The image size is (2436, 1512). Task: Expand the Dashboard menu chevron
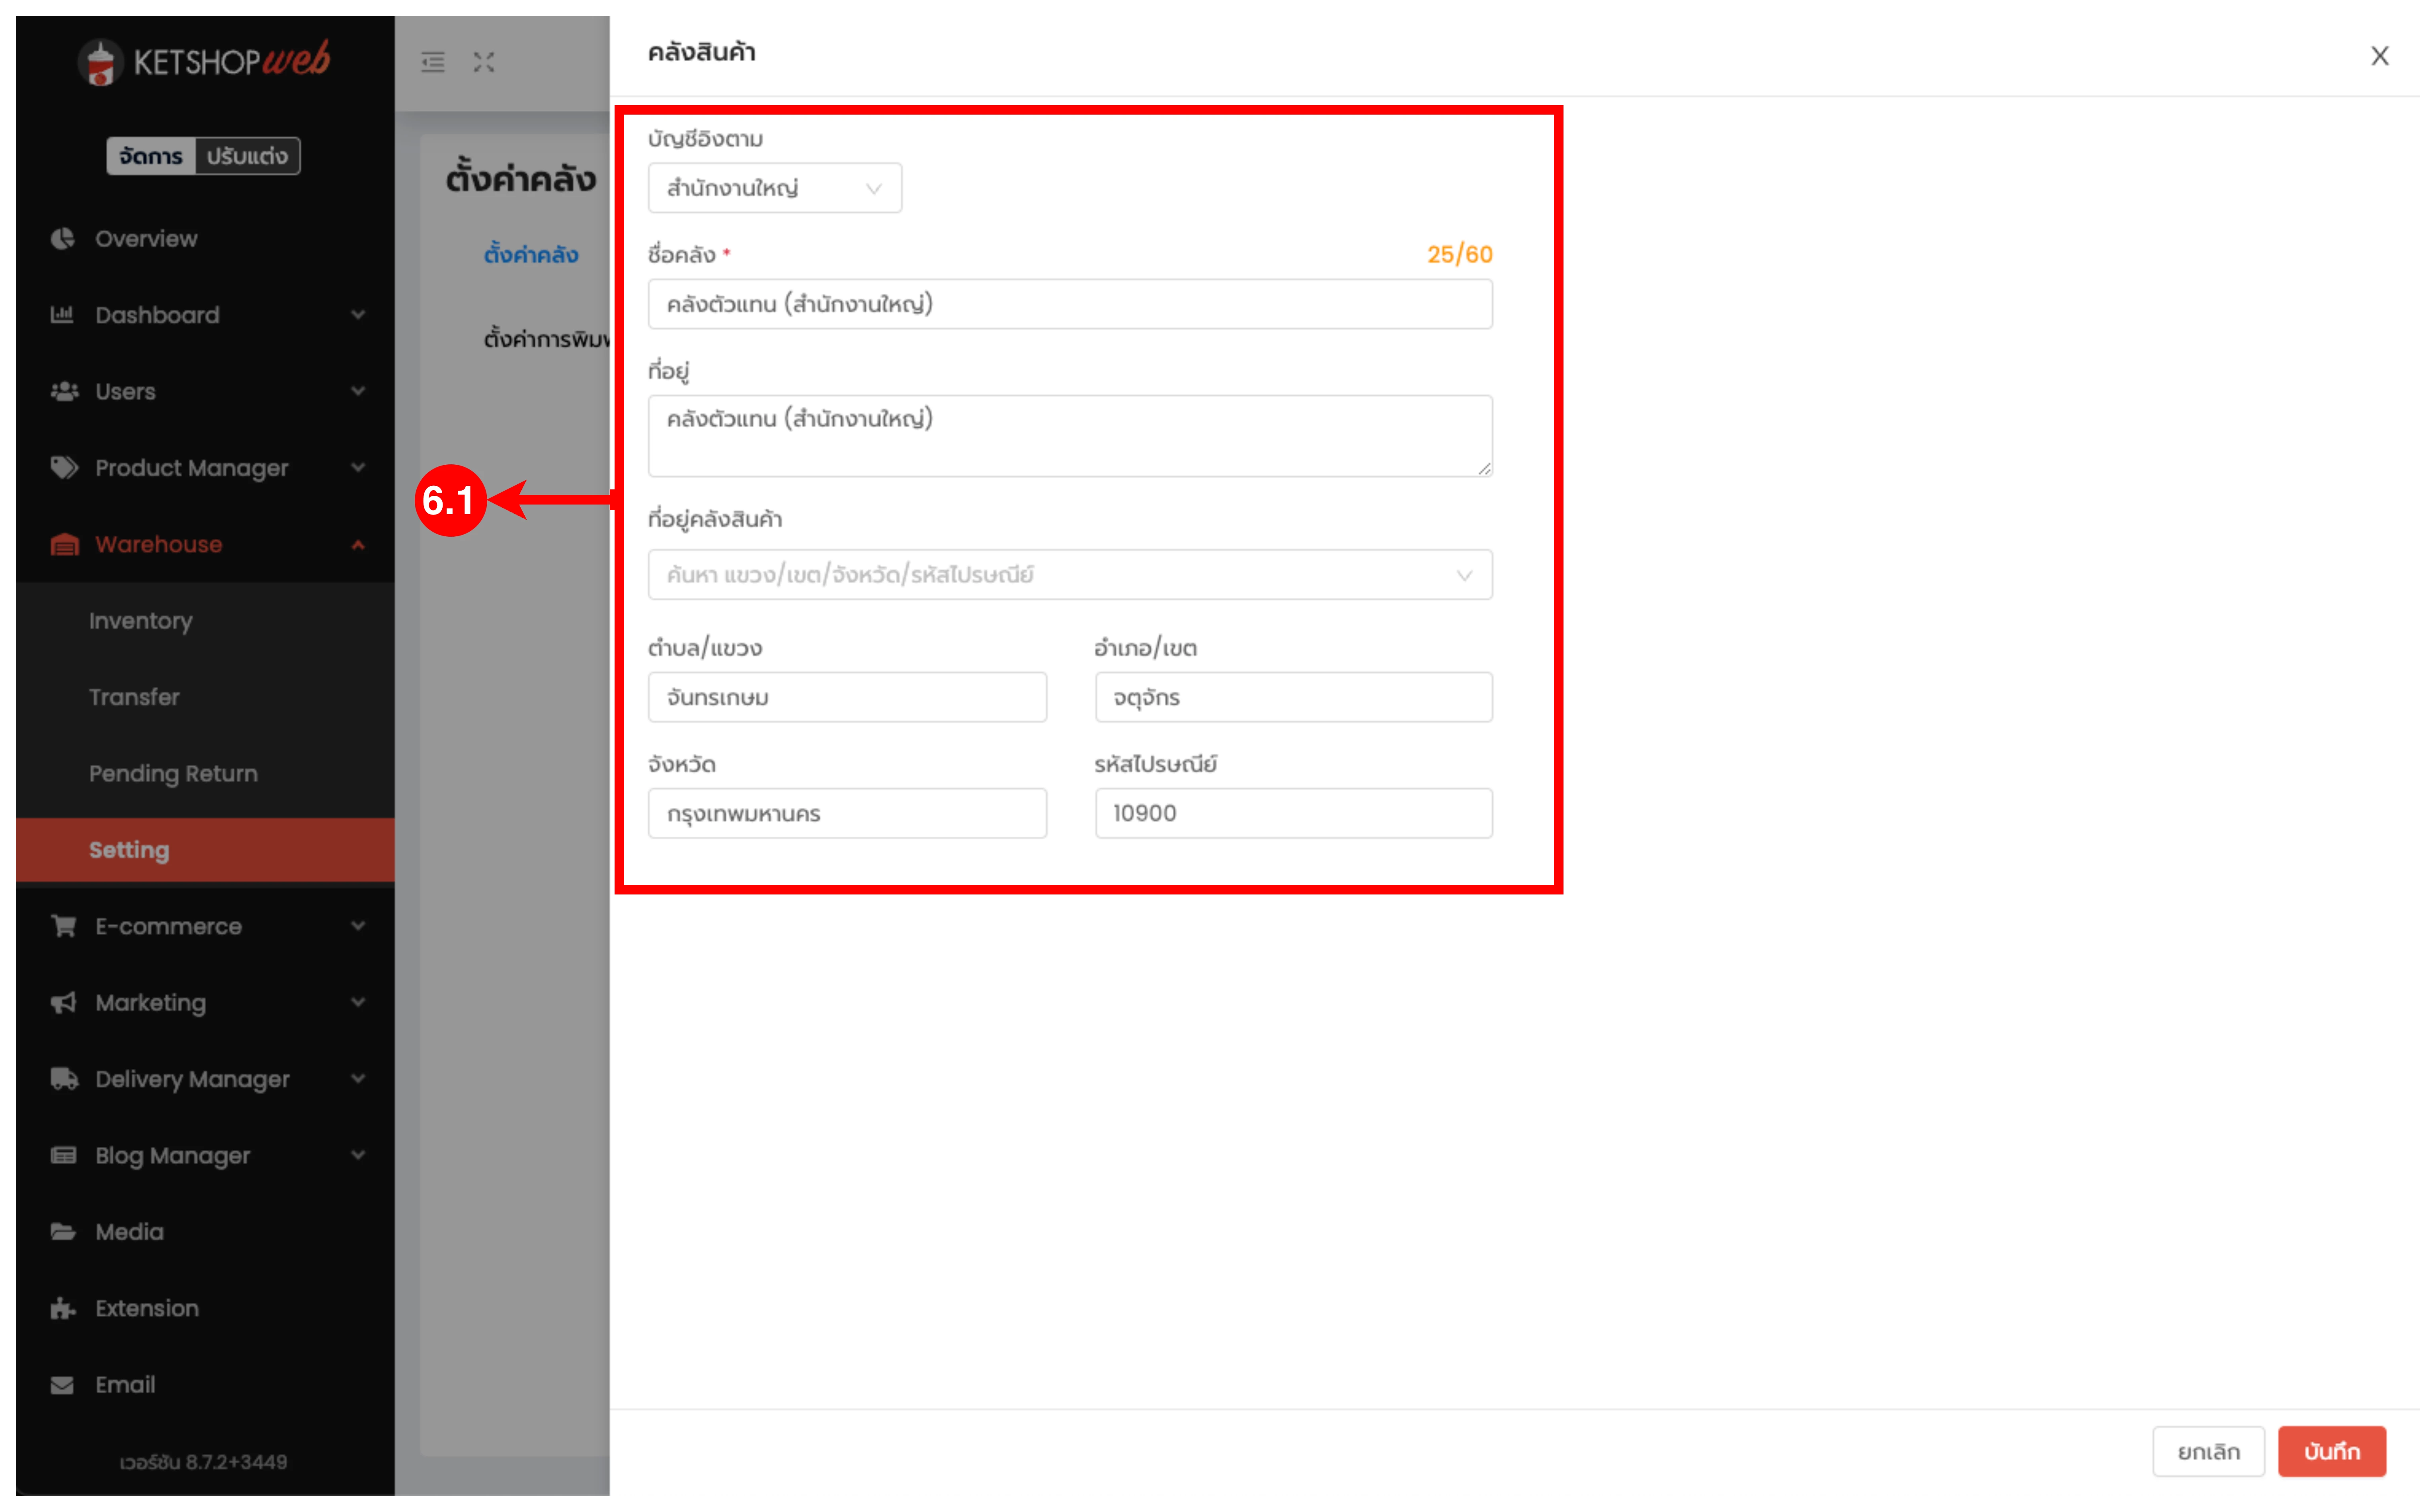358,315
